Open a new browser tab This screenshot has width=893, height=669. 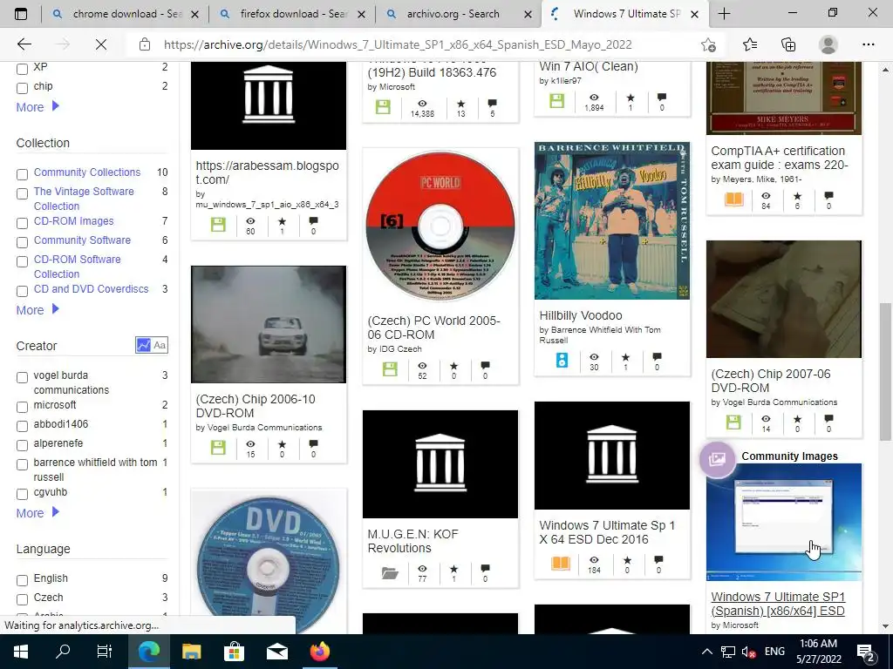pos(724,14)
